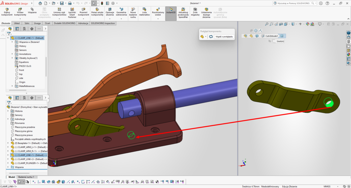Click the Home icon in the title toolbar
The image size is (351, 188).
coord(40,3)
